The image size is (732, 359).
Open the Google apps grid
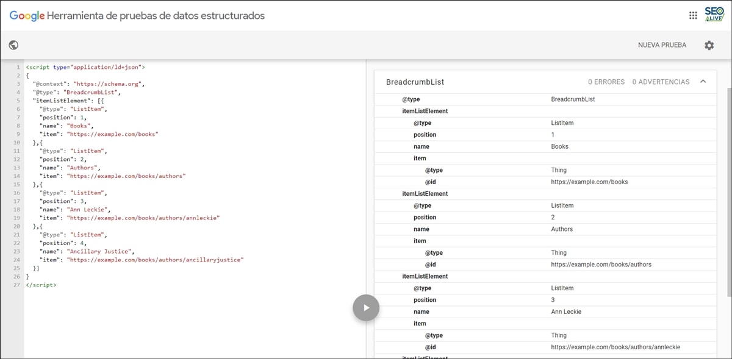click(x=692, y=15)
